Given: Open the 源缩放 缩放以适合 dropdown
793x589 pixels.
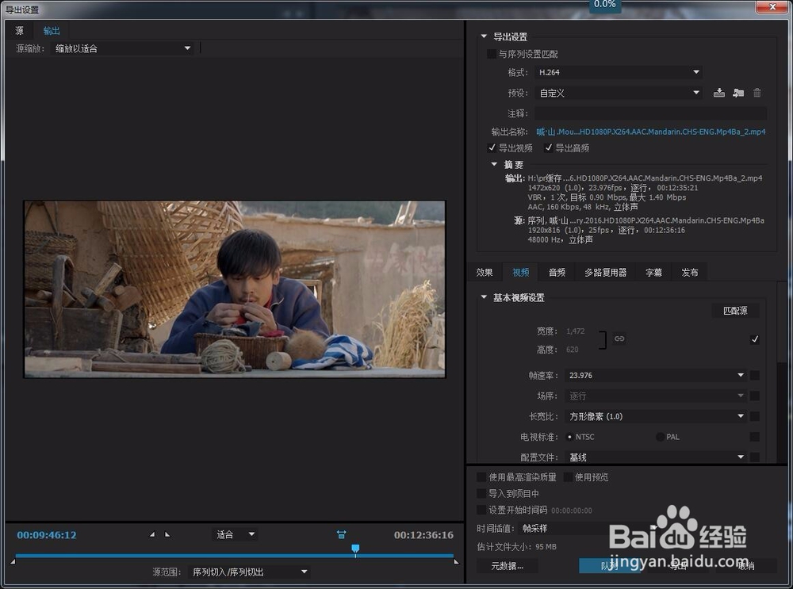Looking at the screenshot, I should click(x=122, y=48).
